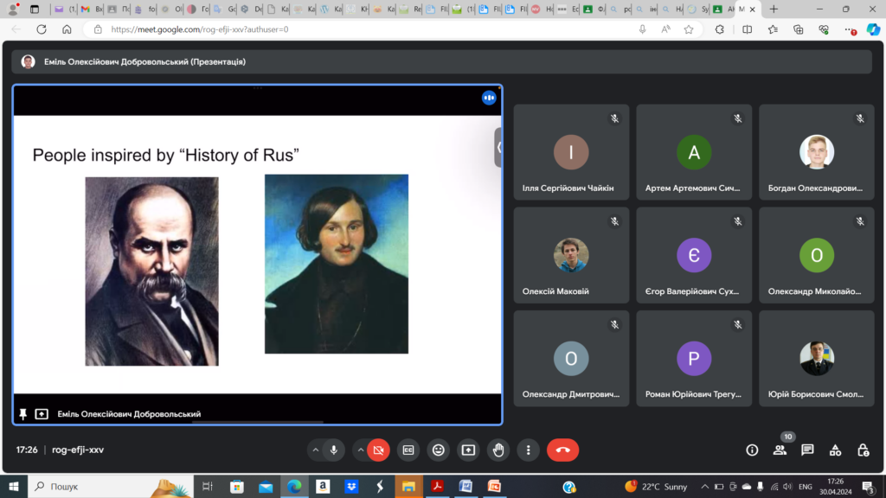The height and width of the screenshot is (498, 886).
Task: Open a new browser tab
Action: [x=774, y=10]
